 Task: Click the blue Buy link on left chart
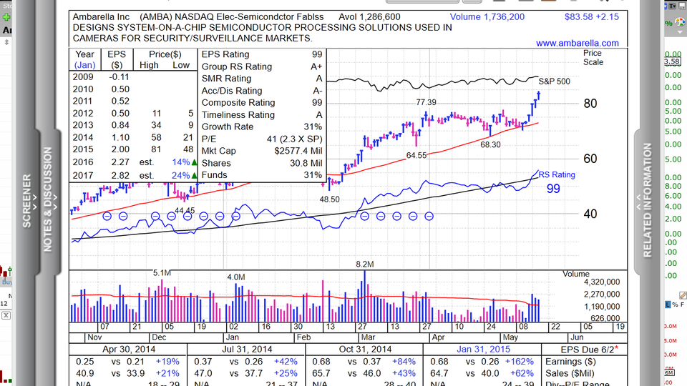pyautogui.click(x=7, y=282)
